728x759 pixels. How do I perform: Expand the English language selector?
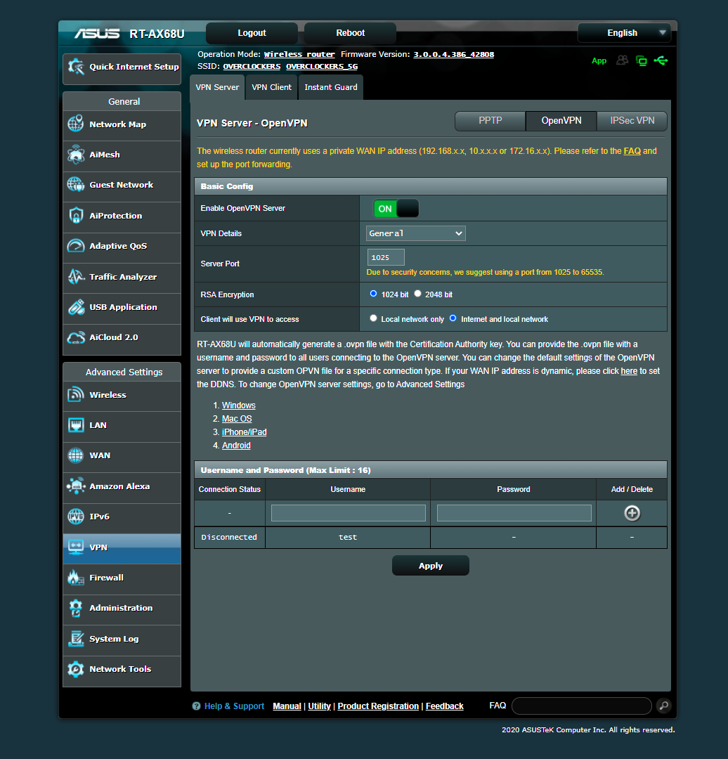coord(624,32)
